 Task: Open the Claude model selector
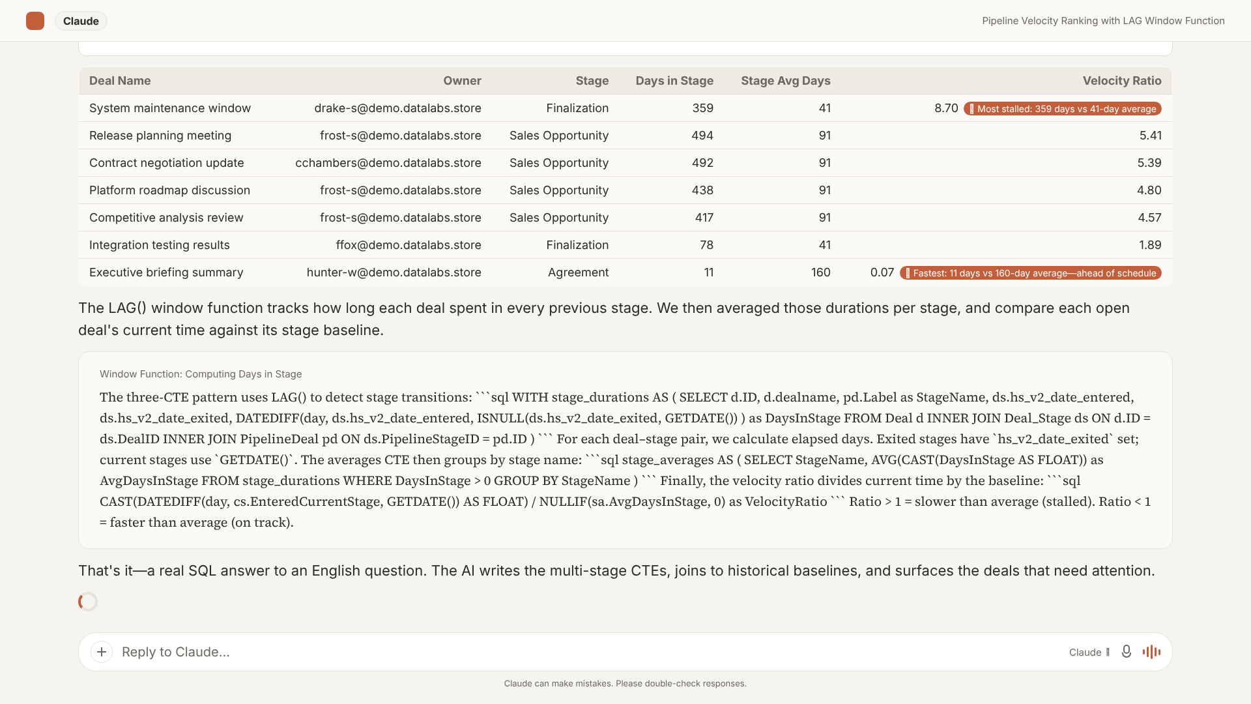(1089, 652)
